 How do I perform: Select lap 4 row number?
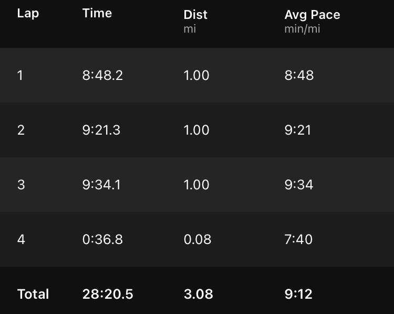[x=21, y=239]
